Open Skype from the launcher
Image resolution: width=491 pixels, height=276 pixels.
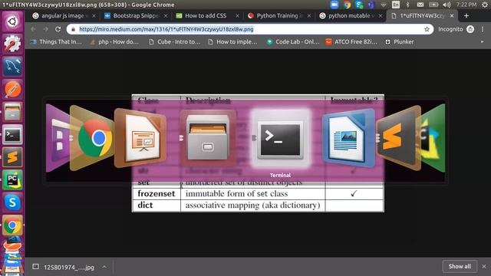[12, 202]
